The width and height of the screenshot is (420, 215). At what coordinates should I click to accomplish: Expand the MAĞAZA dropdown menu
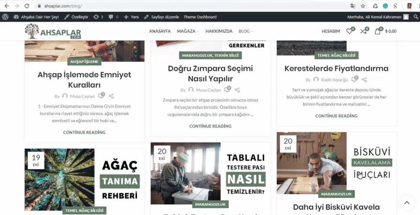188,31
